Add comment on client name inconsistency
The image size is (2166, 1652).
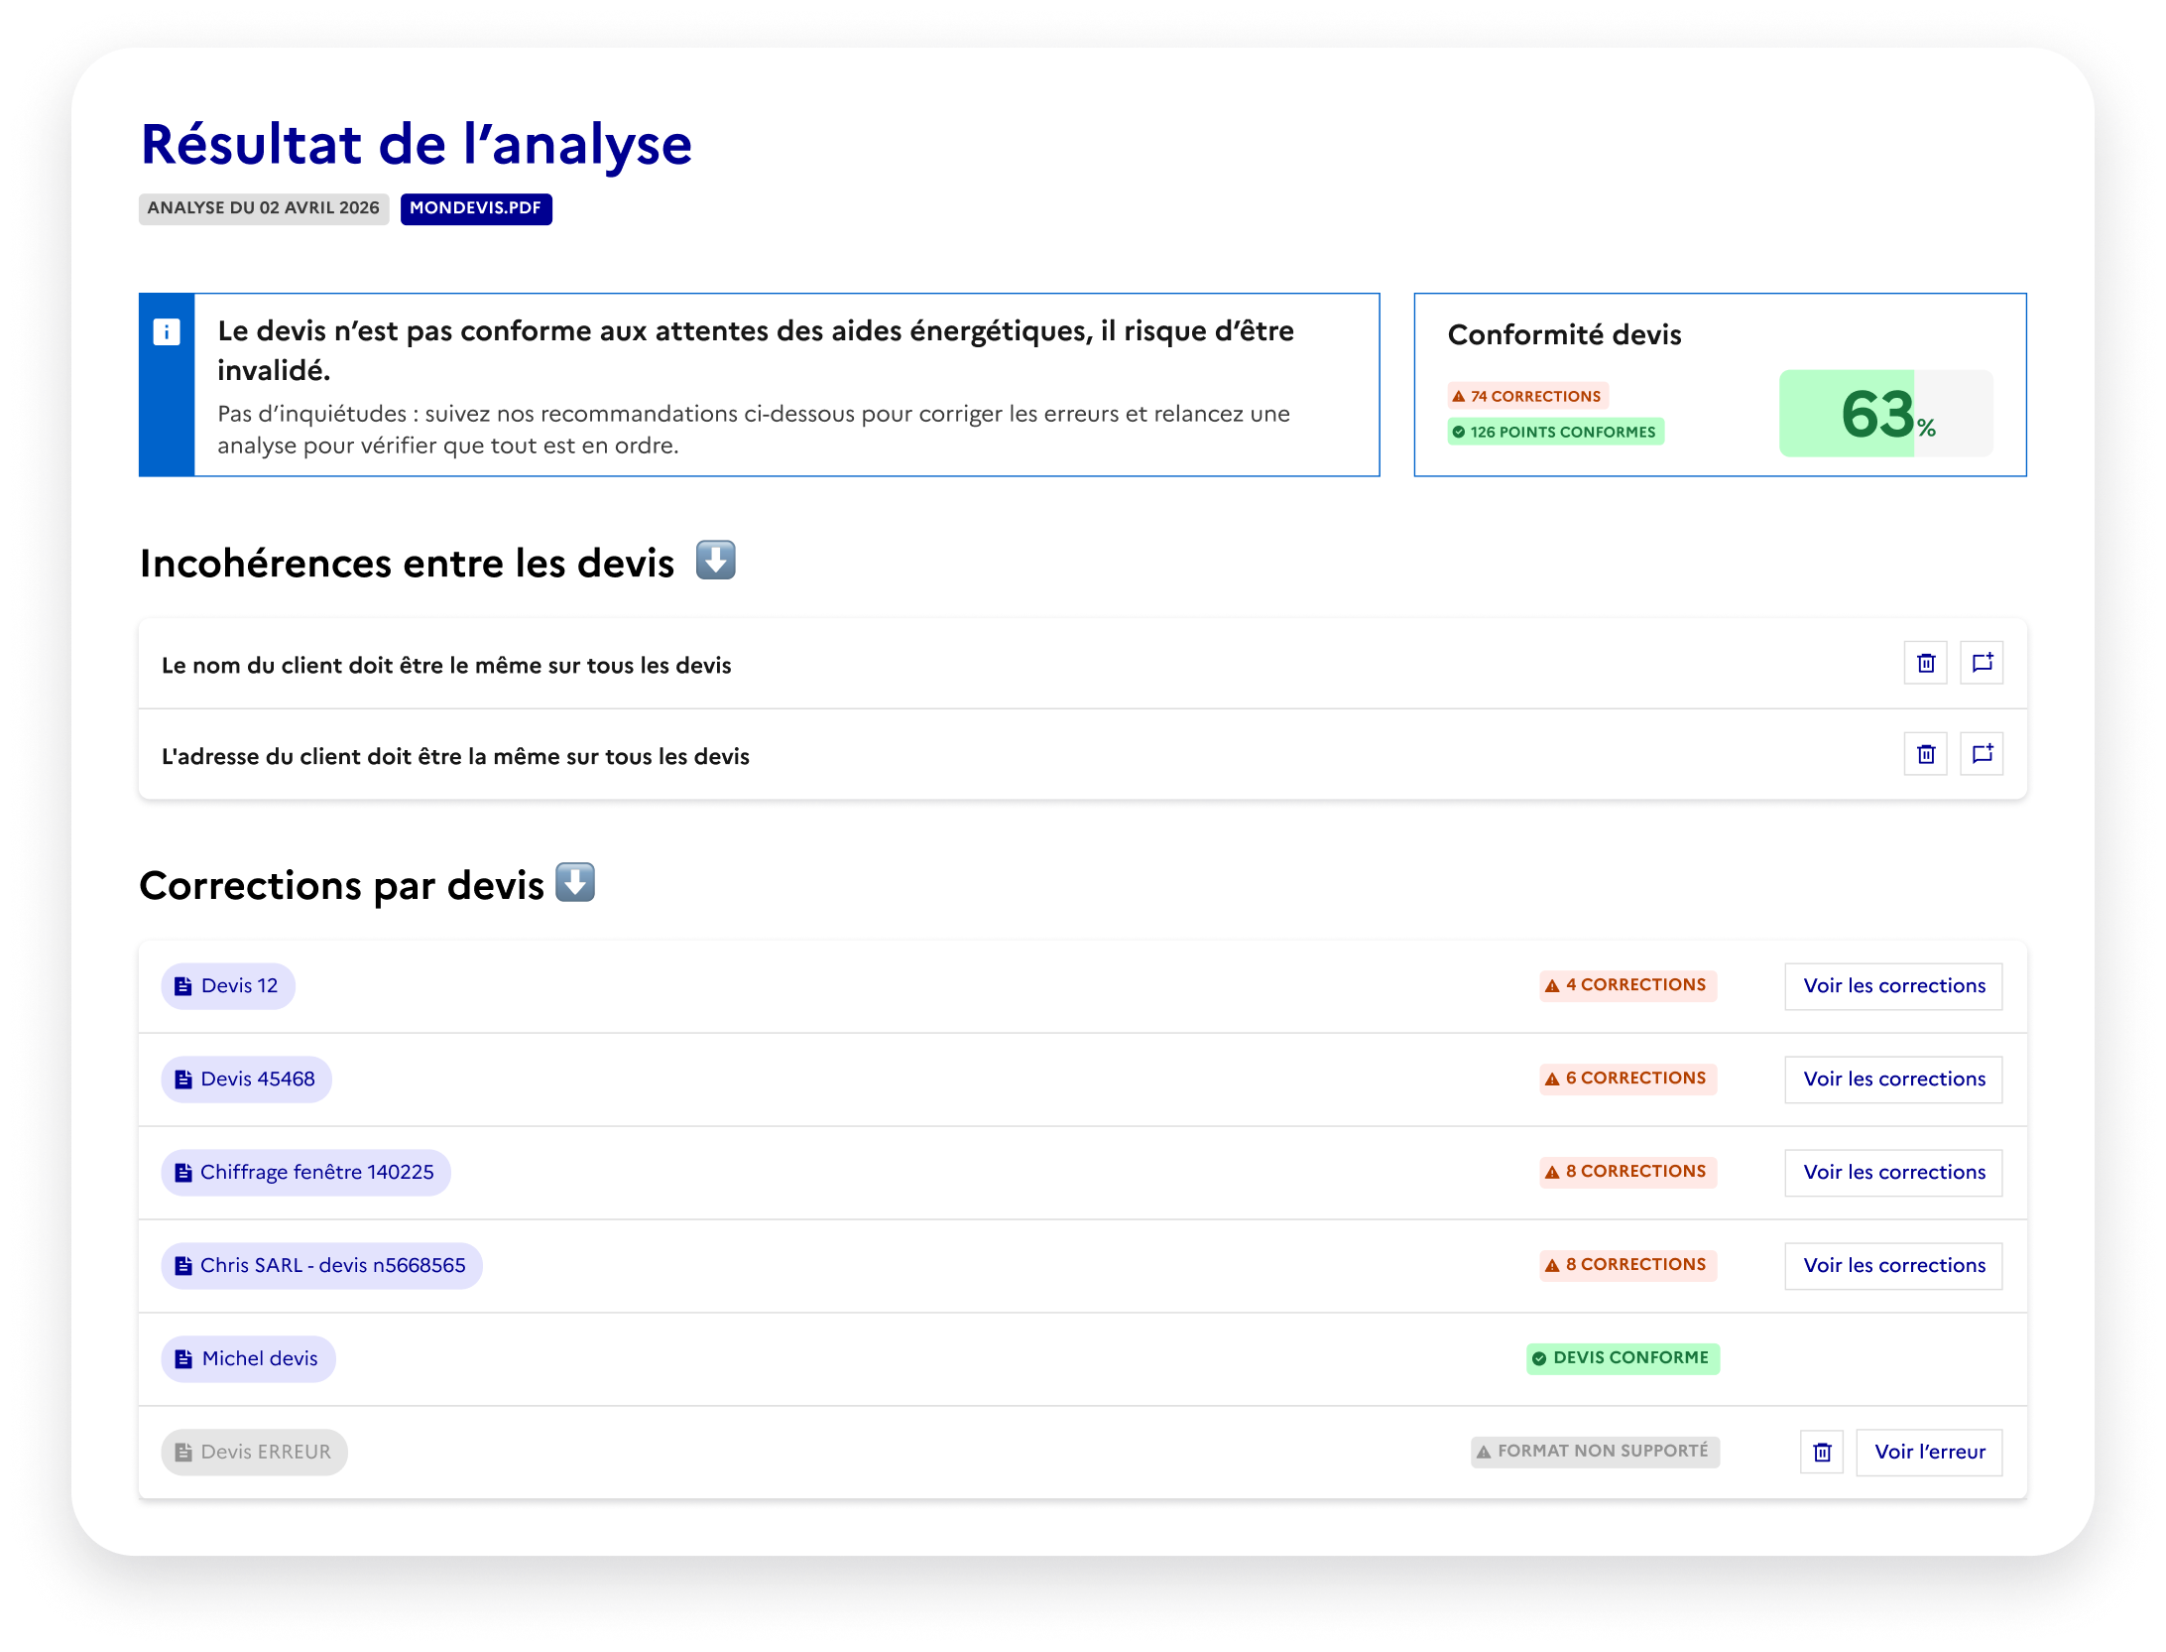[x=1982, y=663]
